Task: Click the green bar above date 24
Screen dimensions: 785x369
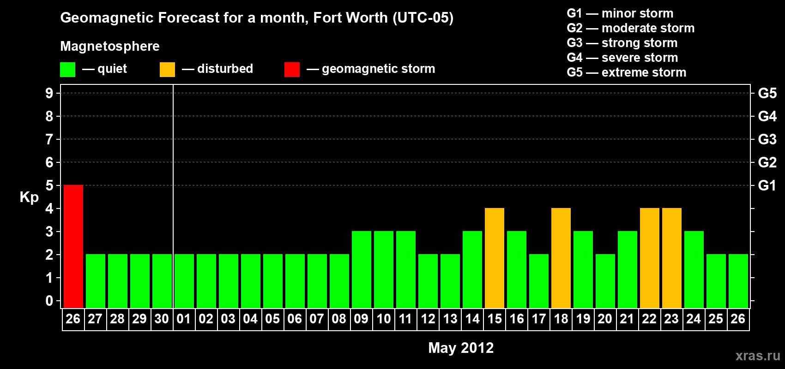Action: (x=694, y=269)
